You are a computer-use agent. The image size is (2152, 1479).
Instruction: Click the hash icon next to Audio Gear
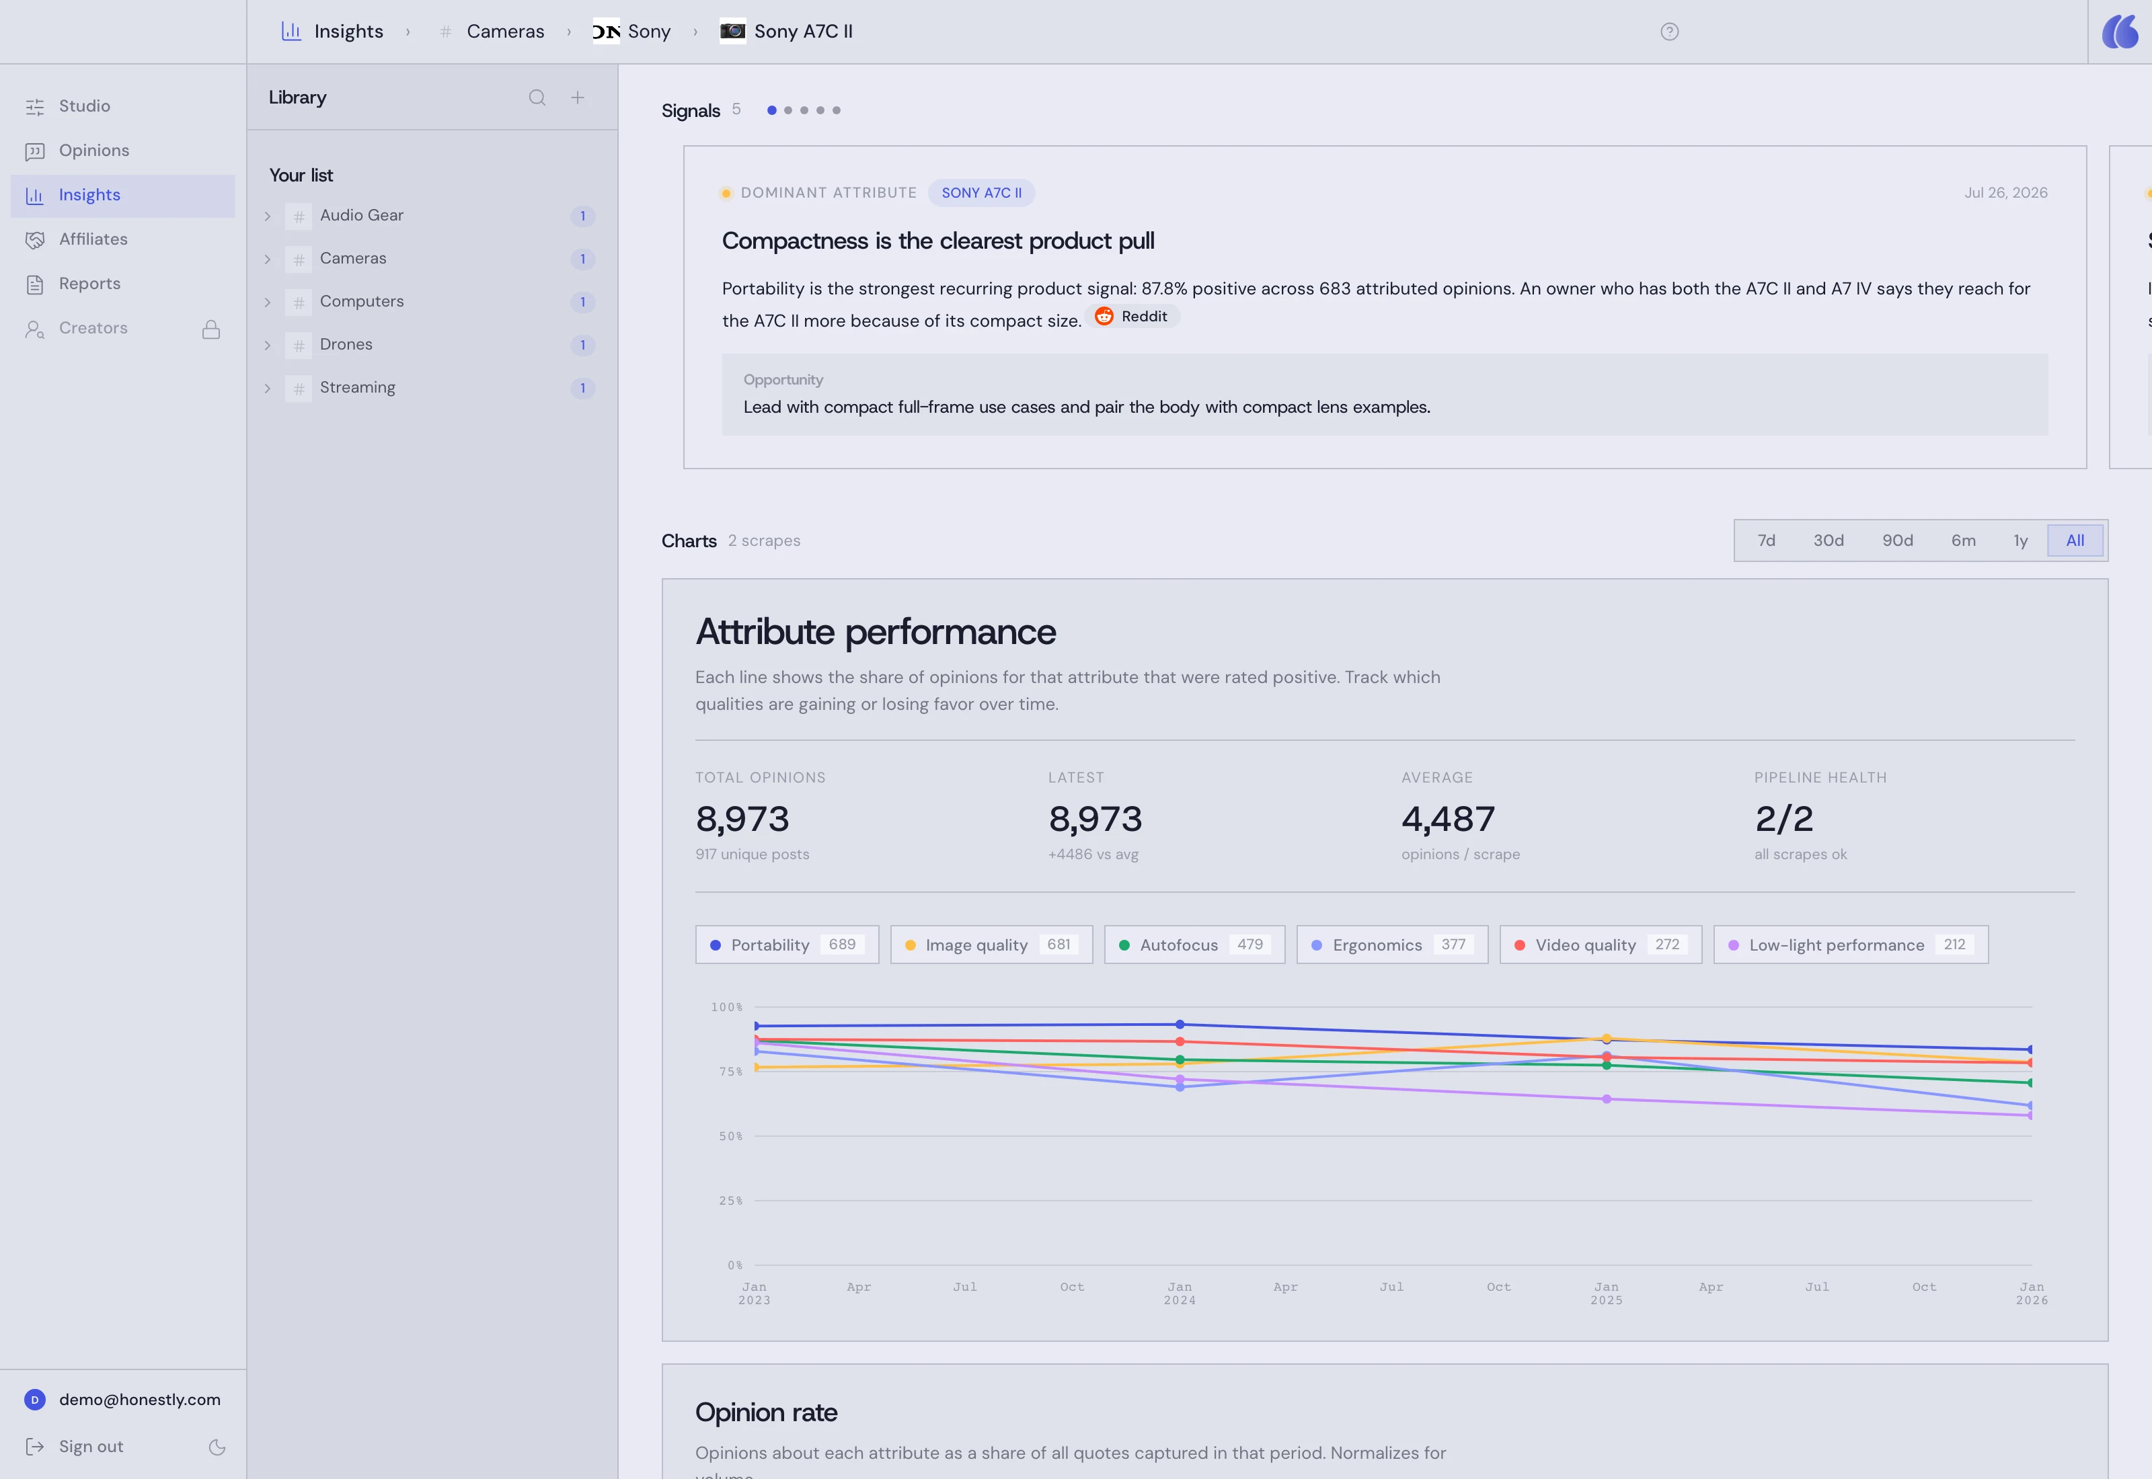pos(299,216)
